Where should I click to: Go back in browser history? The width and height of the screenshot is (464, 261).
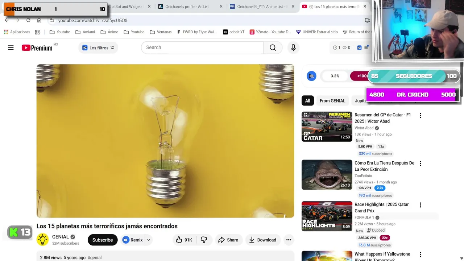pyautogui.click(x=7, y=20)
